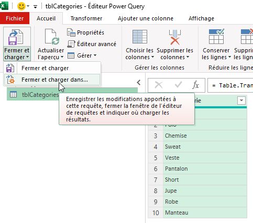Click the Choisir les colonnes icon
This screenshot has width=253, height=223.
coord(140,37)
